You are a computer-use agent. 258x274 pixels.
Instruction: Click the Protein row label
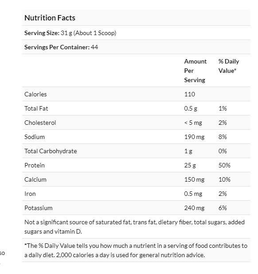click(x=35, y=165)
